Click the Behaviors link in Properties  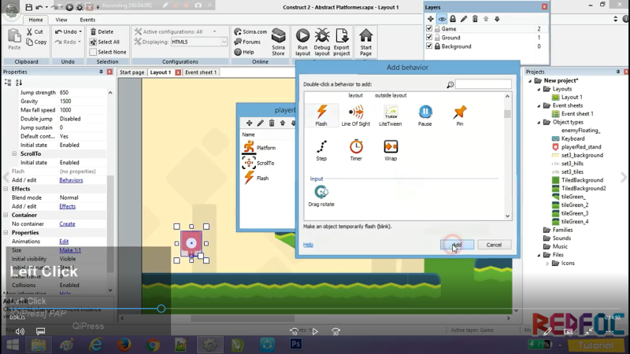[x=71, y=180]
